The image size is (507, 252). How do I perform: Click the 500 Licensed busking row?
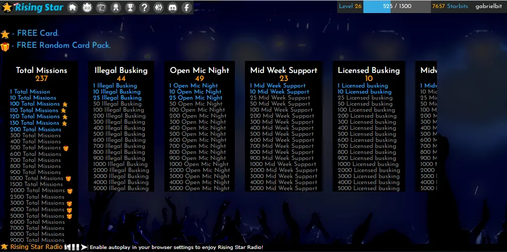click(x=367, y=134)
